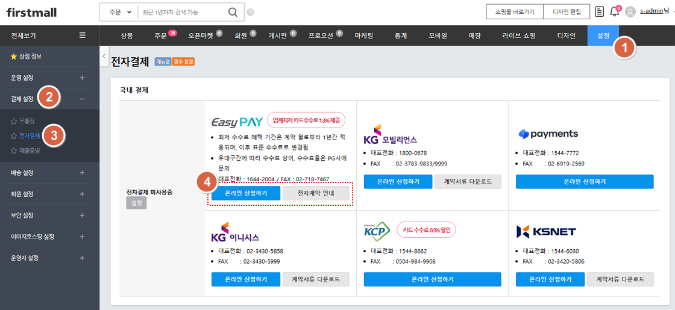Open the hamburger menu next to 전체보기

82,36
